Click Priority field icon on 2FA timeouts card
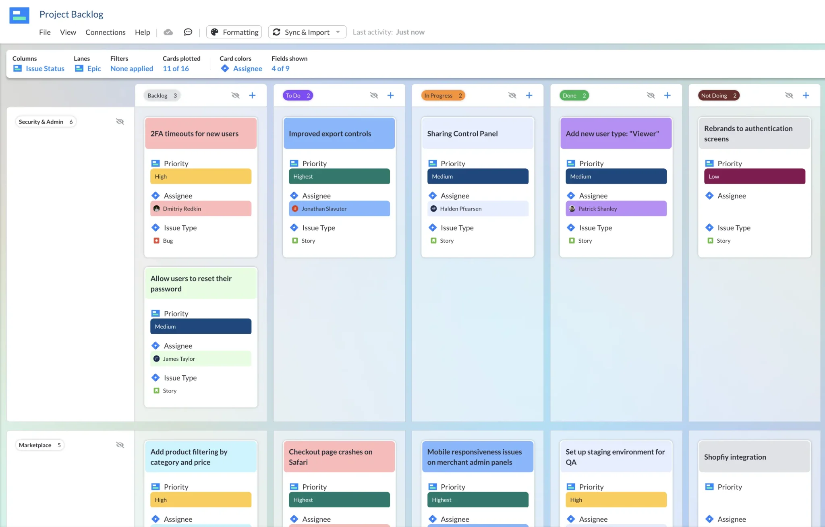This screenshot has width=825, height=527. coord(155,163)
